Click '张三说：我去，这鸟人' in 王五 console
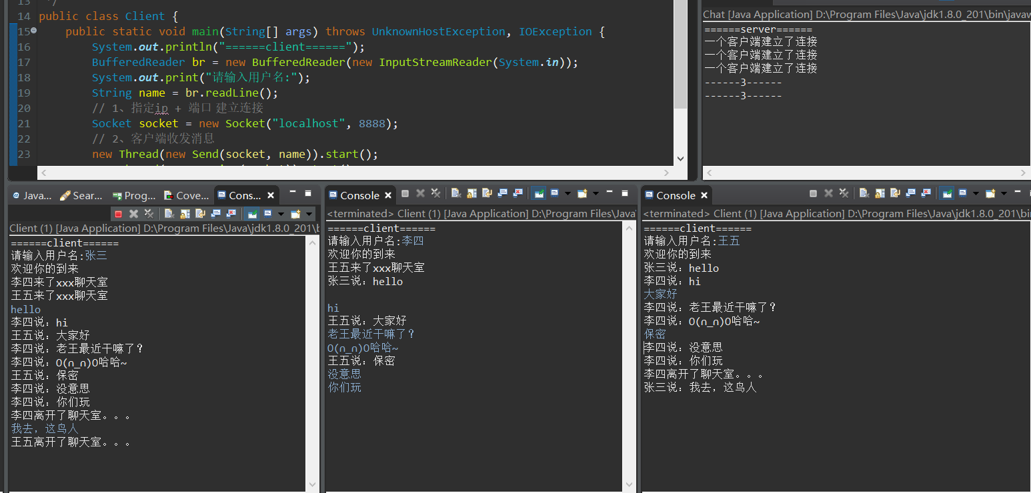 tap(700, 387)
